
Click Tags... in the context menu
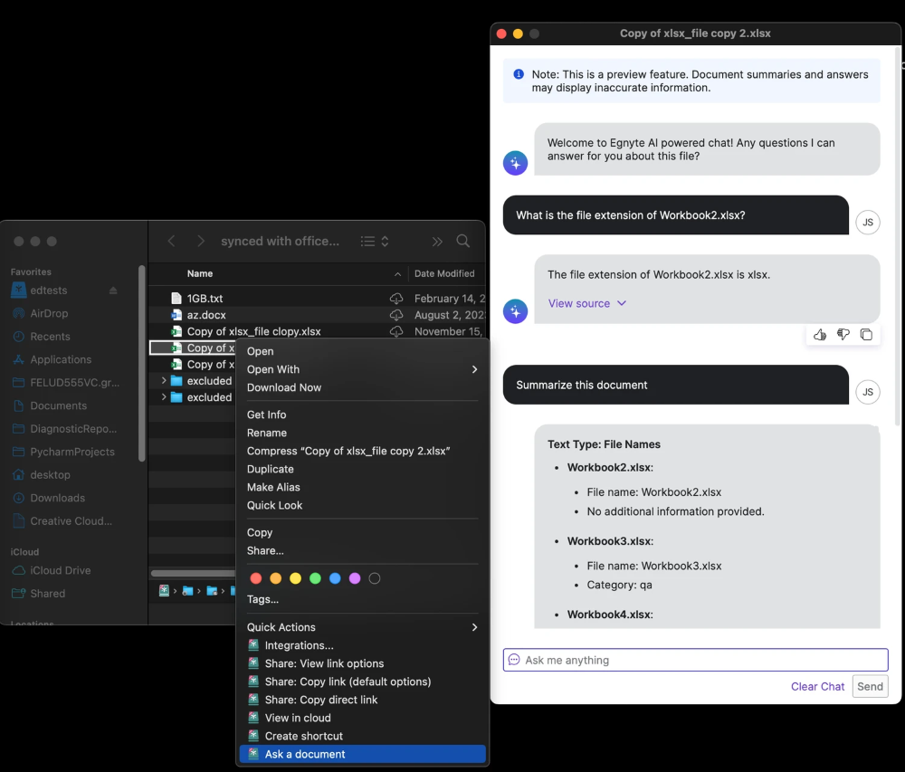click(x=363, y=599)
